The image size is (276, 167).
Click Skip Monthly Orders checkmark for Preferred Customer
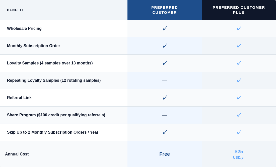(165, 132)
